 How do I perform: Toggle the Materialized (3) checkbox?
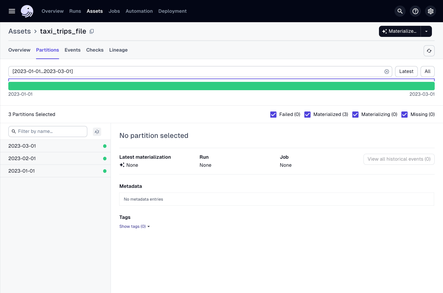[307, 115]
